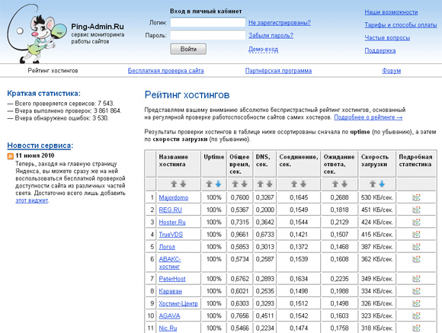Viewport: 442px width, 333px height.
Task: Open TrueVDS hosting link
Action: point(171,234)
